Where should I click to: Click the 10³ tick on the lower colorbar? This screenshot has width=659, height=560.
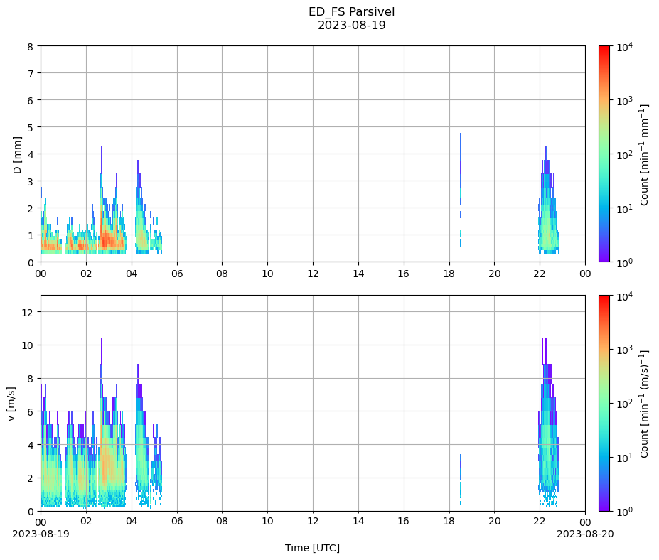point(624,350)
